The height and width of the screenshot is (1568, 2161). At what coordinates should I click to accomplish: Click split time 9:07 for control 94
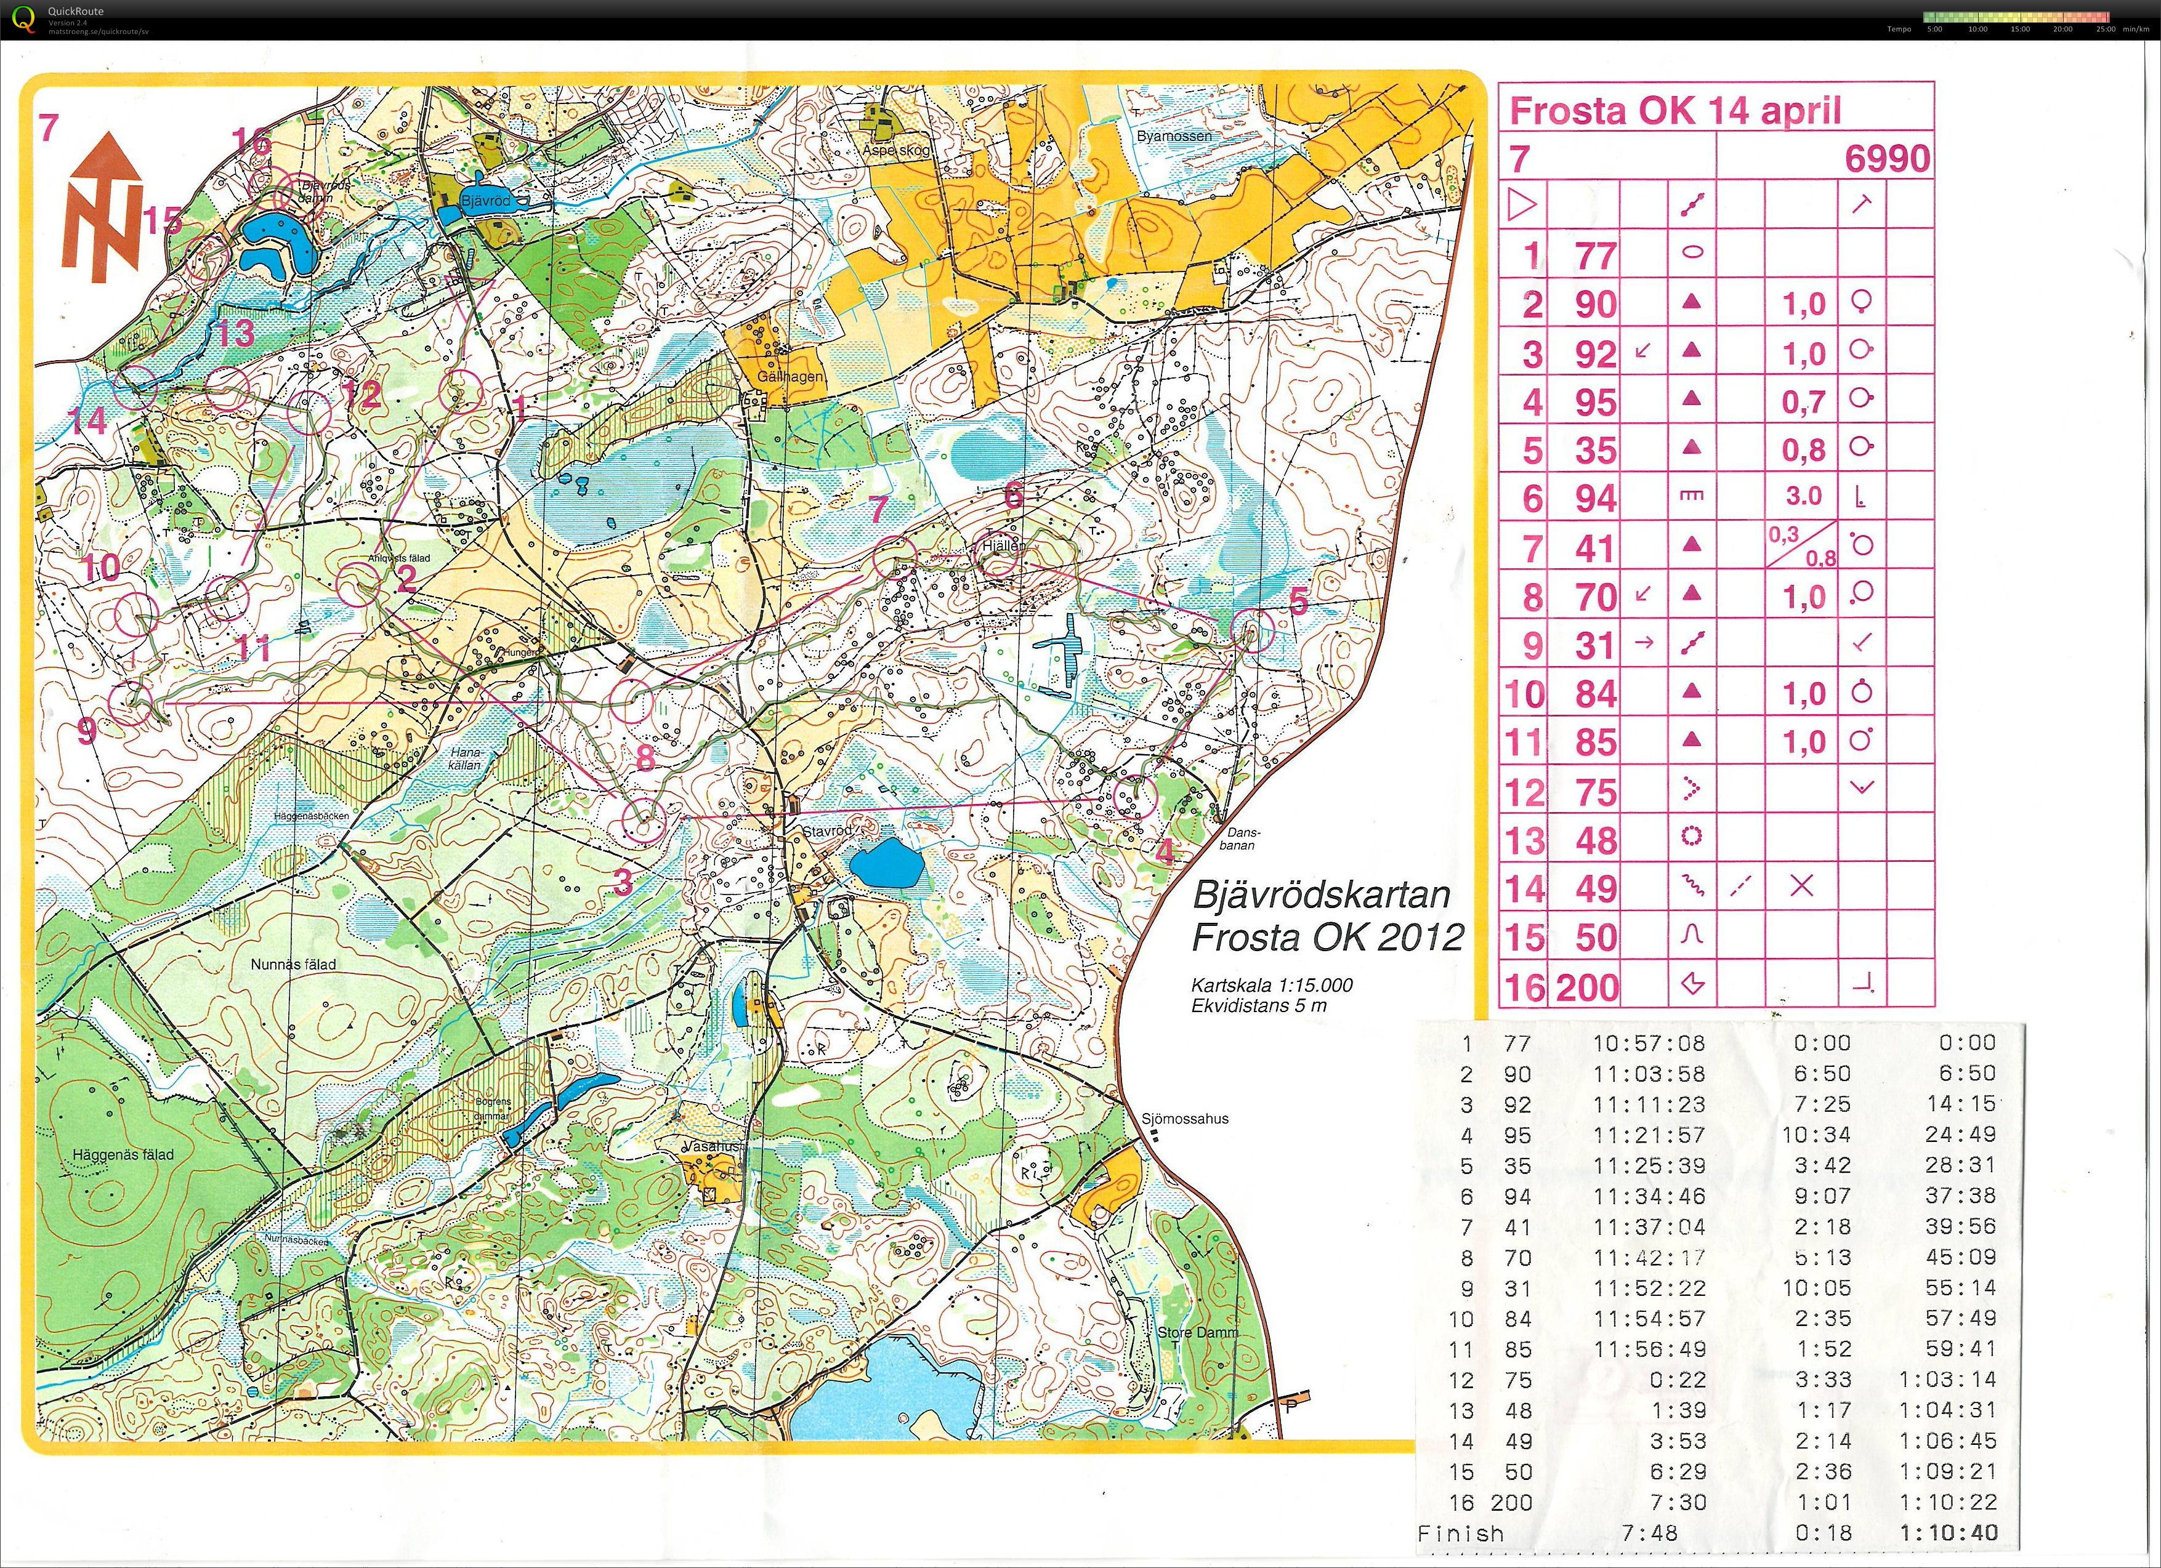click(1824, 1196)
